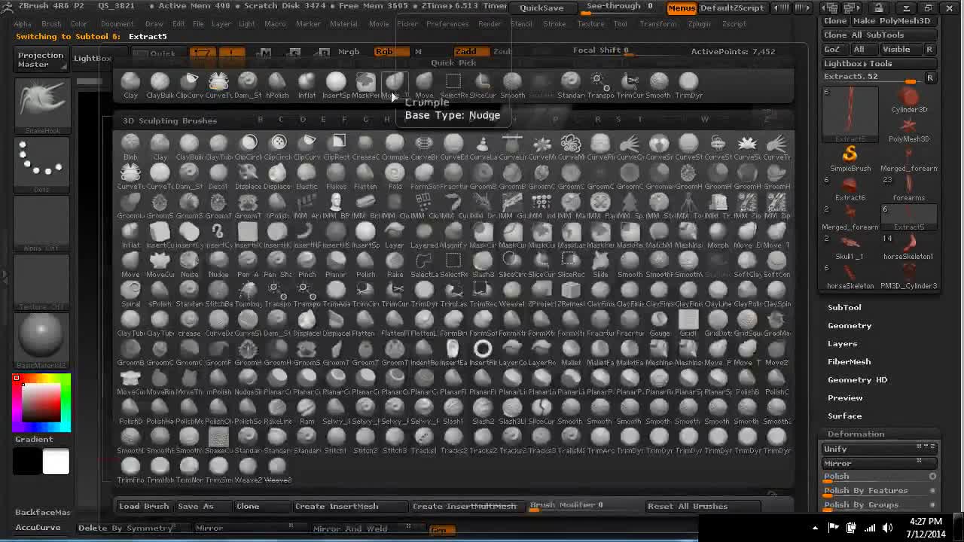
Task: Select the Weave3 brush
Action: point(277,469)
